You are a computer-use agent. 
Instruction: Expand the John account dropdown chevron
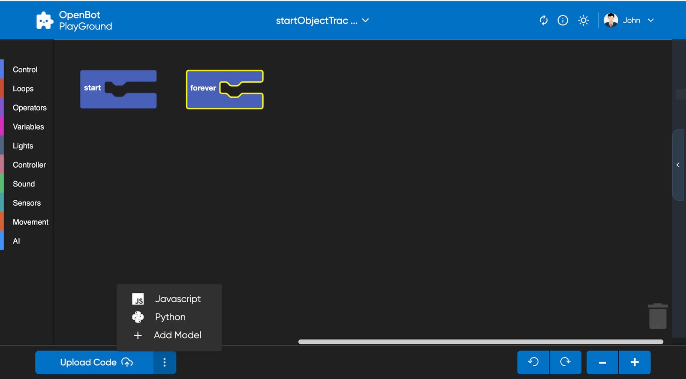click(x=651, y=20)
